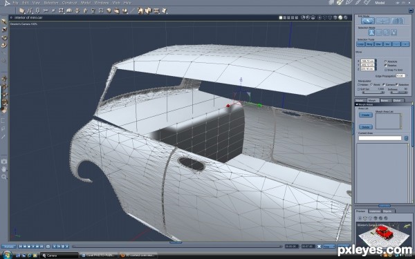Screen dimensions: 415x259
Task: Click the Edge Propagation value field
Action: (x=400, y=76)
